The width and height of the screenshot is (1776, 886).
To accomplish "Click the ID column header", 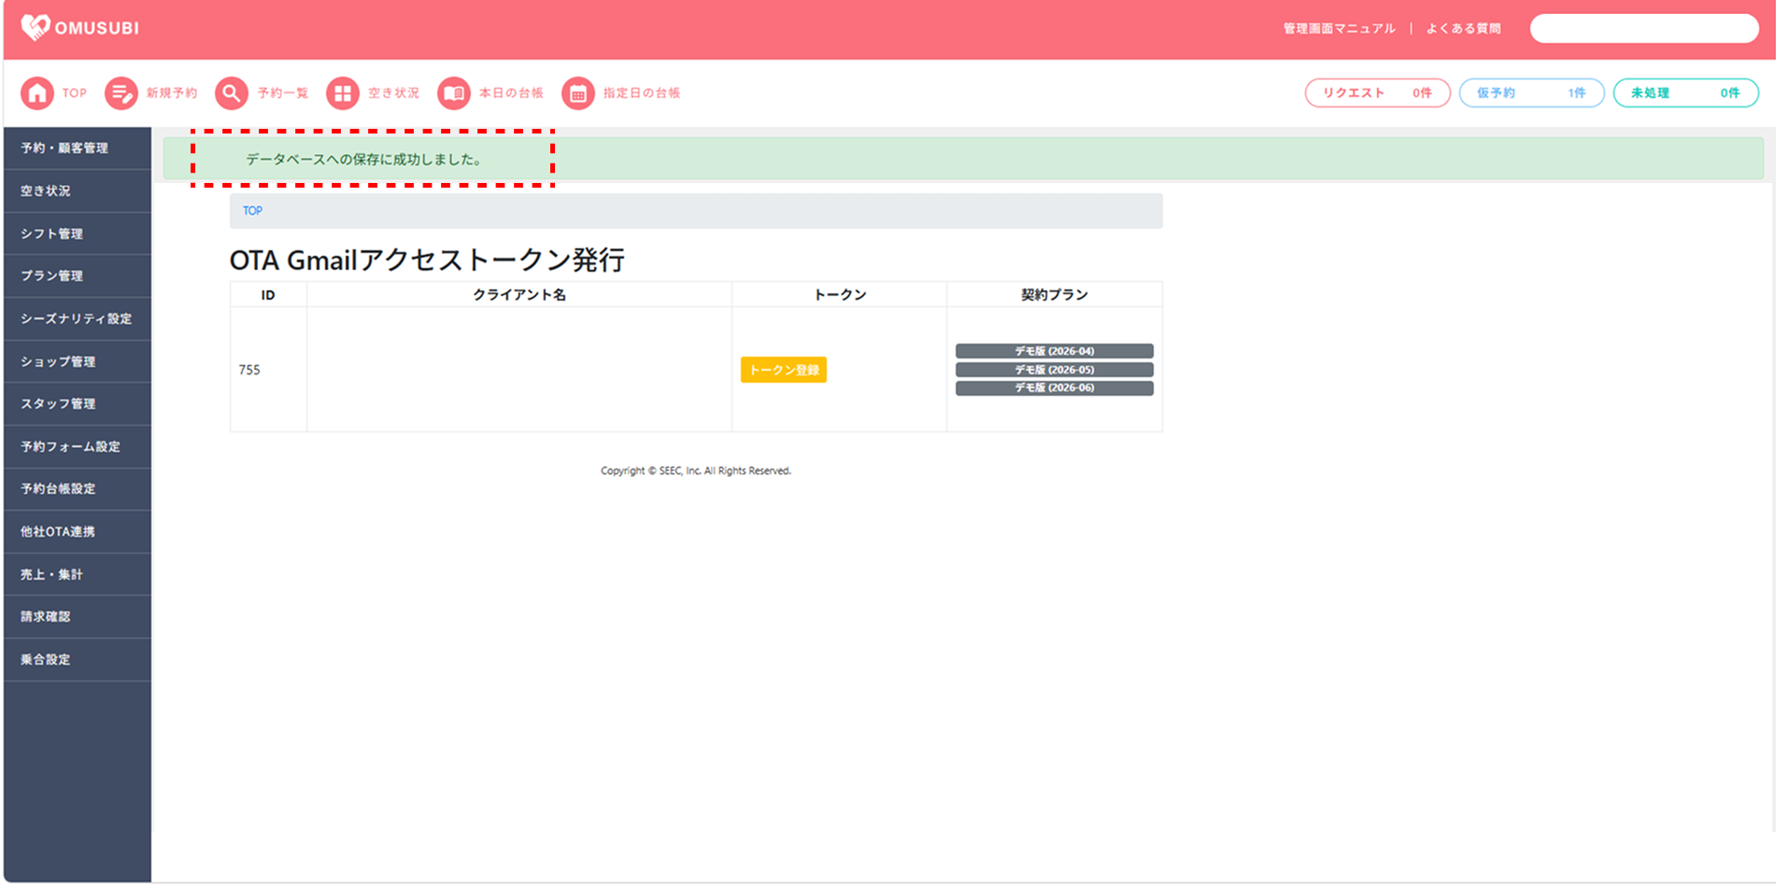I will click(x=268, y=295).
